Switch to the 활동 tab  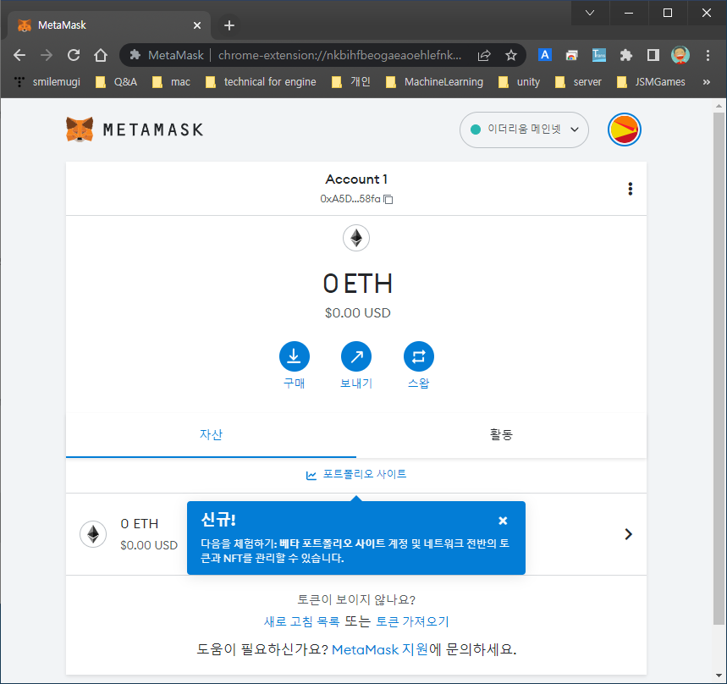[501, 434]
